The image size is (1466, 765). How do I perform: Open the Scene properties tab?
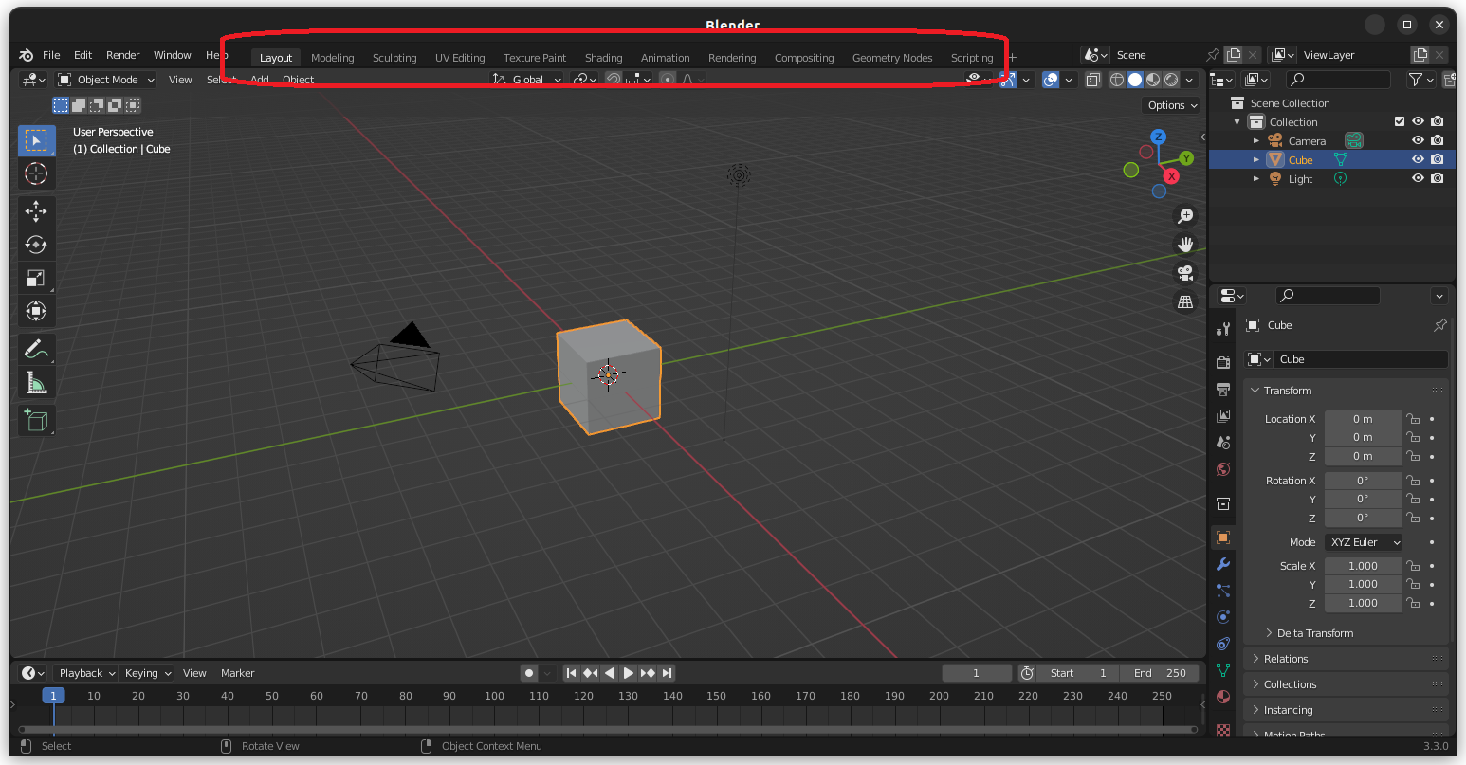[x=1223, y=442]
